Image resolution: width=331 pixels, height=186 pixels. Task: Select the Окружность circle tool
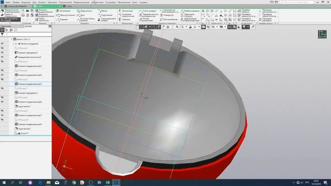point(84,11)
